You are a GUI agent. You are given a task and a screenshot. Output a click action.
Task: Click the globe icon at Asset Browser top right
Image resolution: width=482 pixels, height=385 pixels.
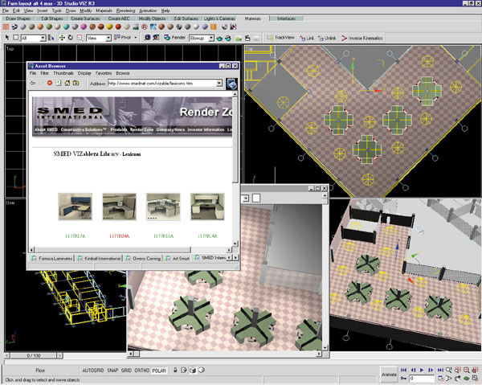231,84
